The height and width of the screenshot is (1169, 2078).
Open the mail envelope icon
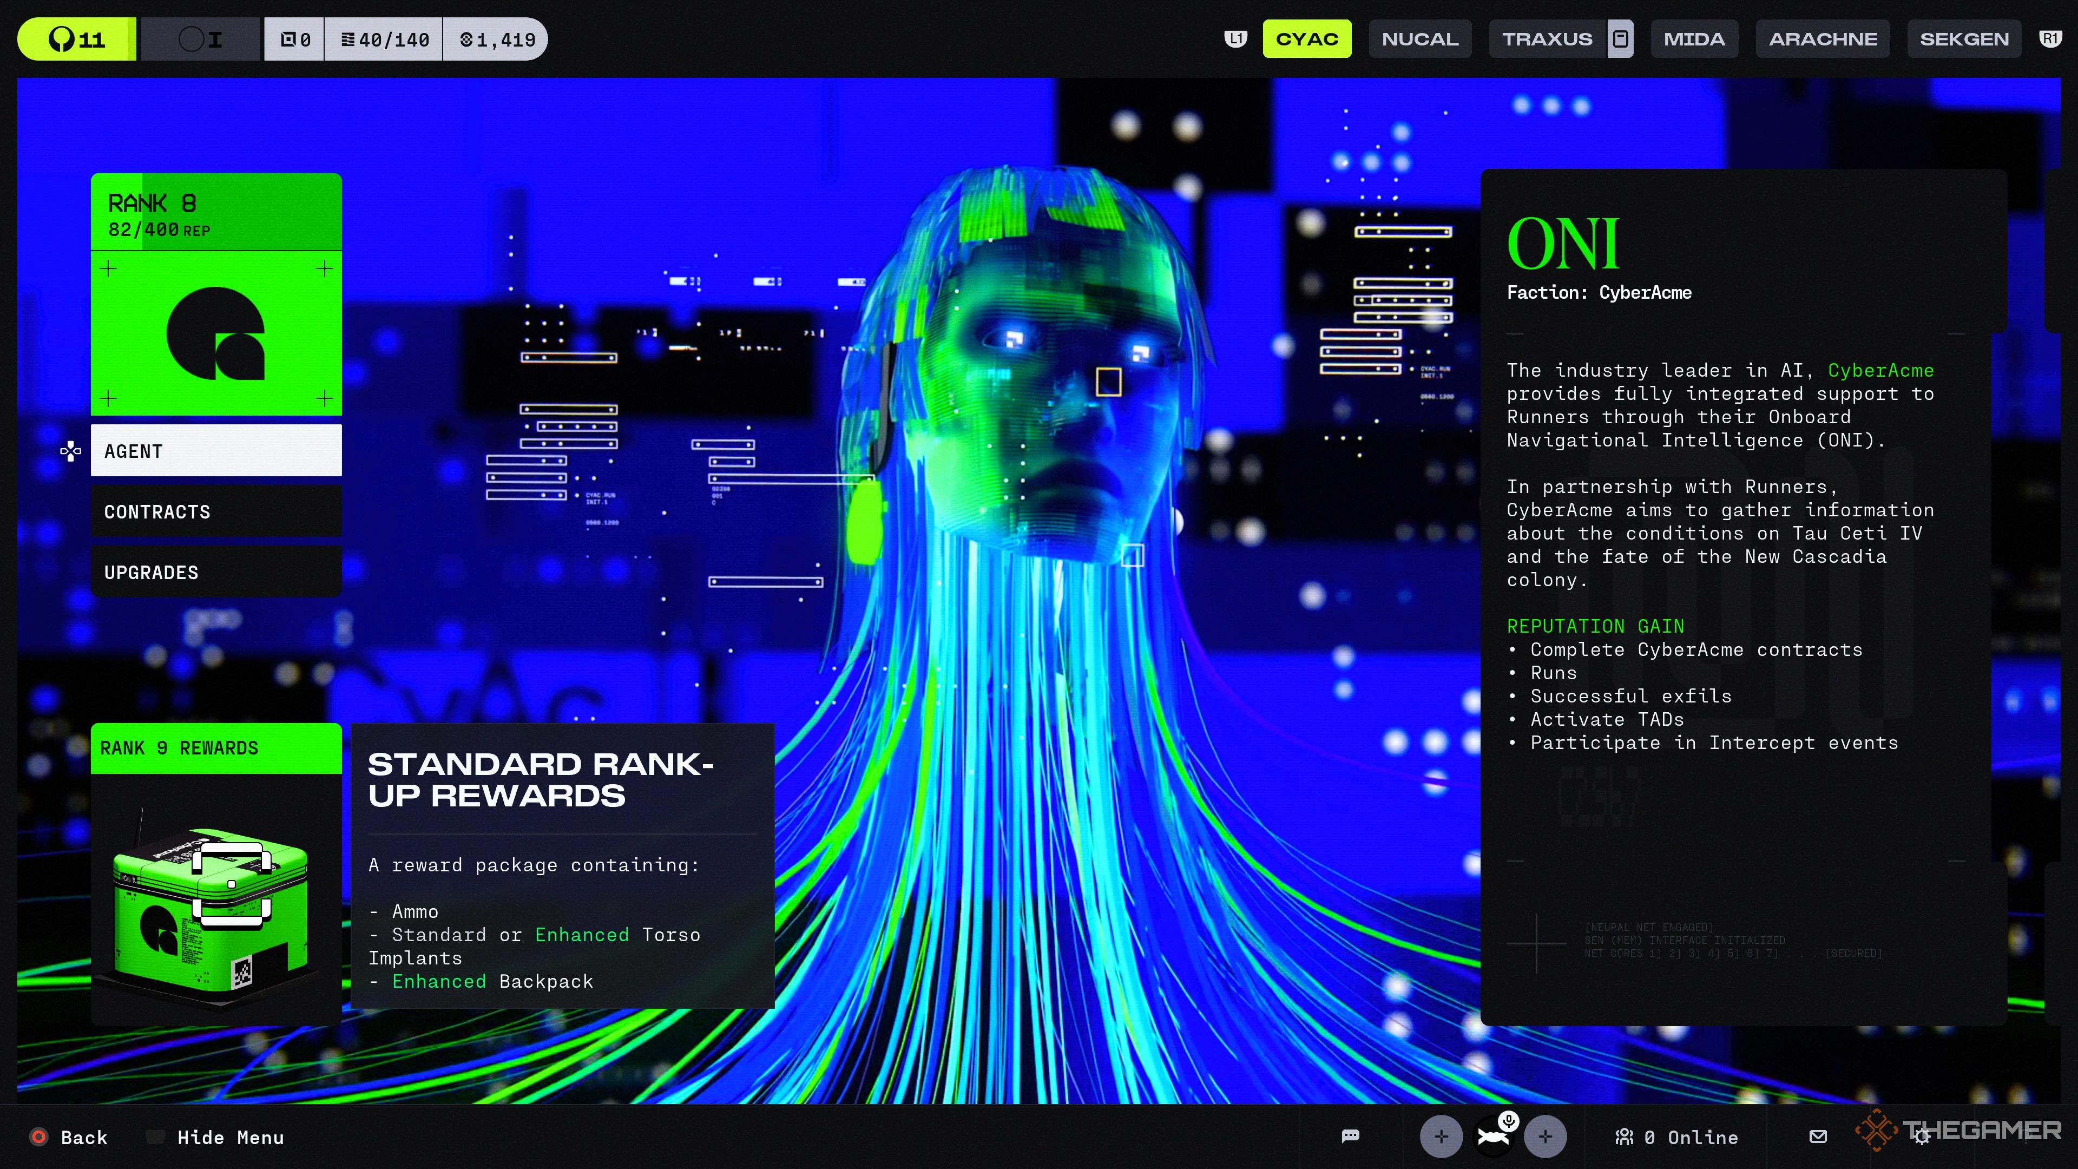tap(1818, 1136)
